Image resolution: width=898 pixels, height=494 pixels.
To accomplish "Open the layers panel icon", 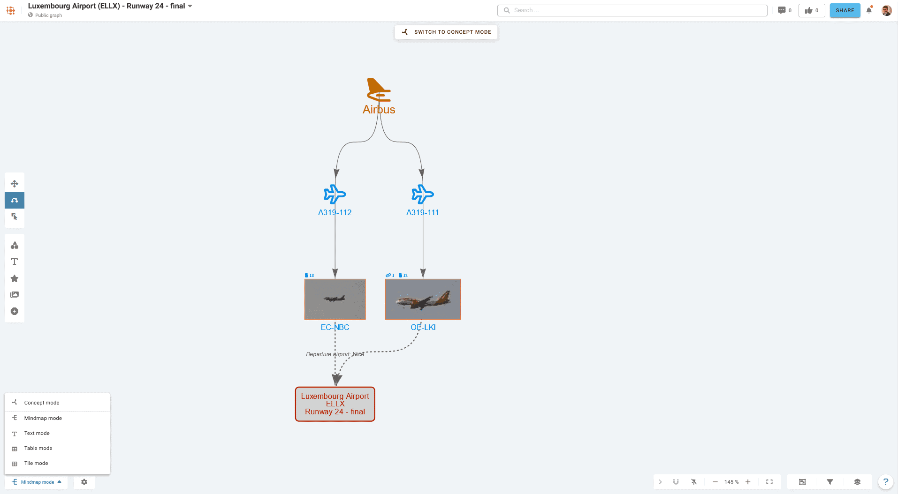I will [x=857, y=482].
